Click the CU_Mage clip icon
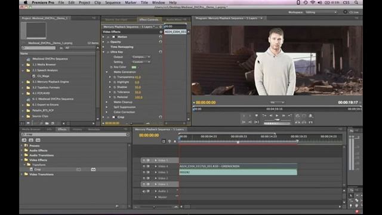The image size is (382, 215). pyautogui.click(x=33, y=76)
